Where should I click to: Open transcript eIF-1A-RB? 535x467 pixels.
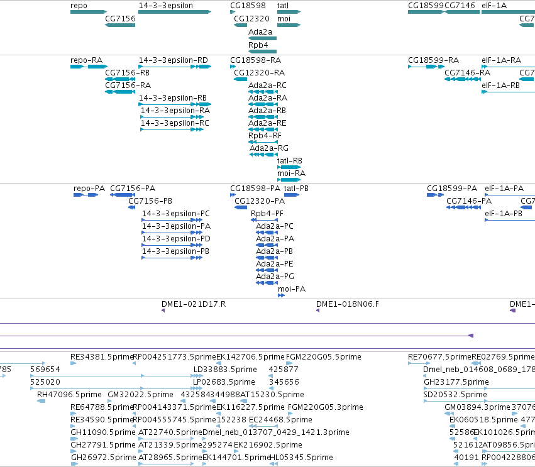coord(500,85)
